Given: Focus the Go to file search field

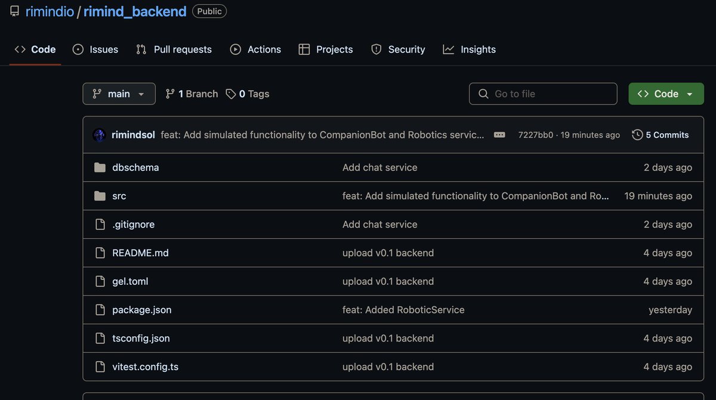Looking at the screenshot, I should tap(543, 94).
